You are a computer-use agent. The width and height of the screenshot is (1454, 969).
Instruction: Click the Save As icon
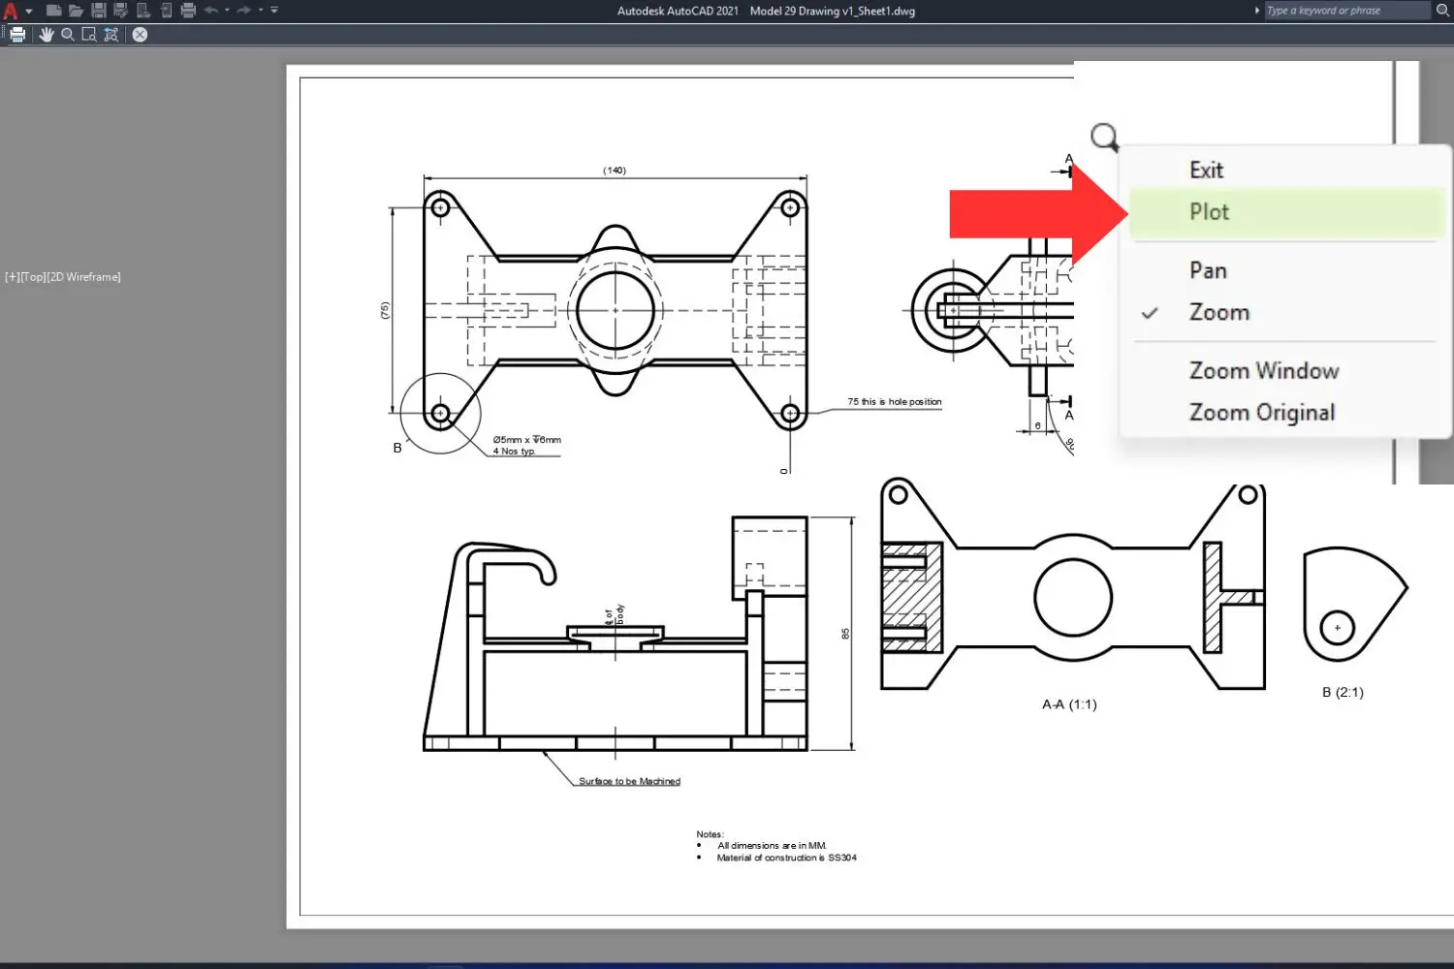coord(121,11)
